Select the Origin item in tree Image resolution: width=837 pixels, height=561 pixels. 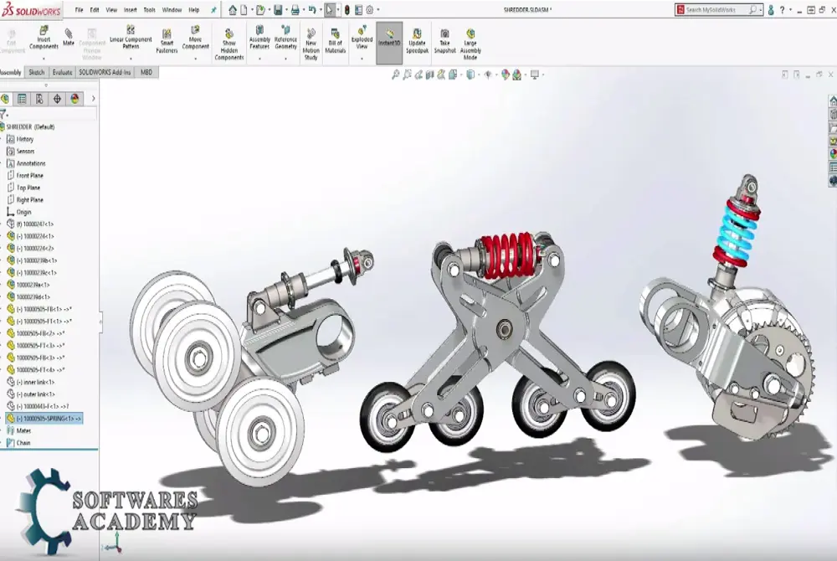(x=23, y=212)
